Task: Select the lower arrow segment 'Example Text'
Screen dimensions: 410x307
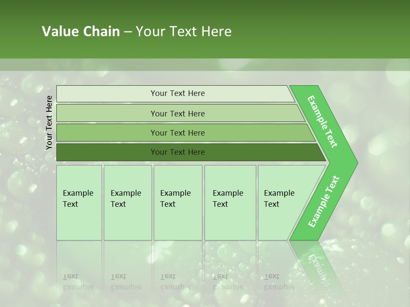Action: (x=324, y=201)
